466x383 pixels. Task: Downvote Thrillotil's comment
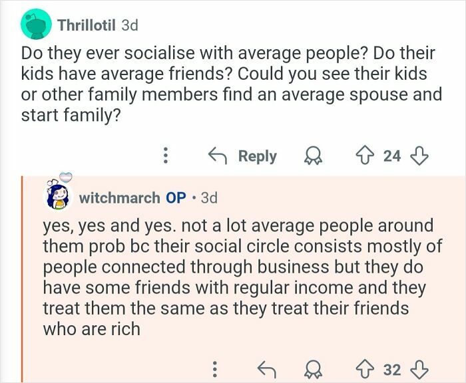click(x=419, y=156)
